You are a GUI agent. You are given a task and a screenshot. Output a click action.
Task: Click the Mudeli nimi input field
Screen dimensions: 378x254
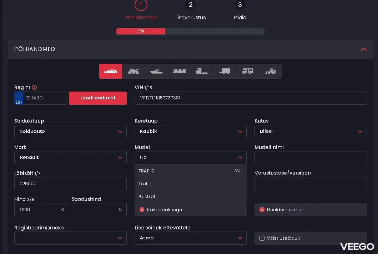click(310, 157)
